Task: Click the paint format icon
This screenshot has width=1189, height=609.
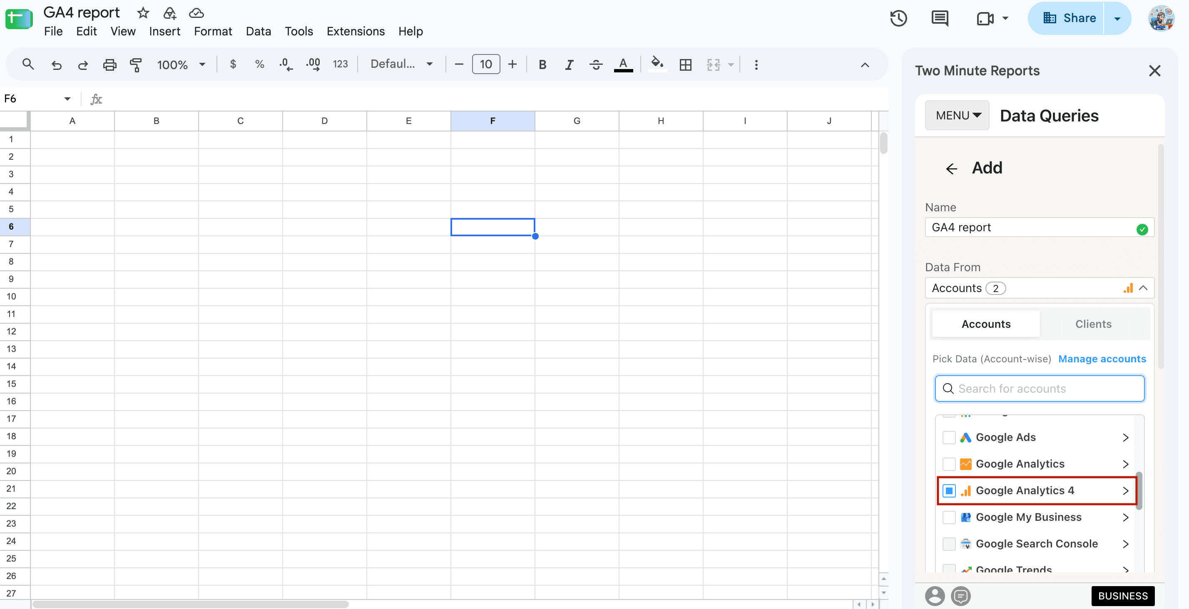Action: click(136, 64)
